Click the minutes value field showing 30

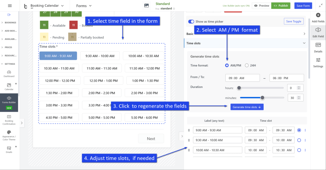pos(295,98)
